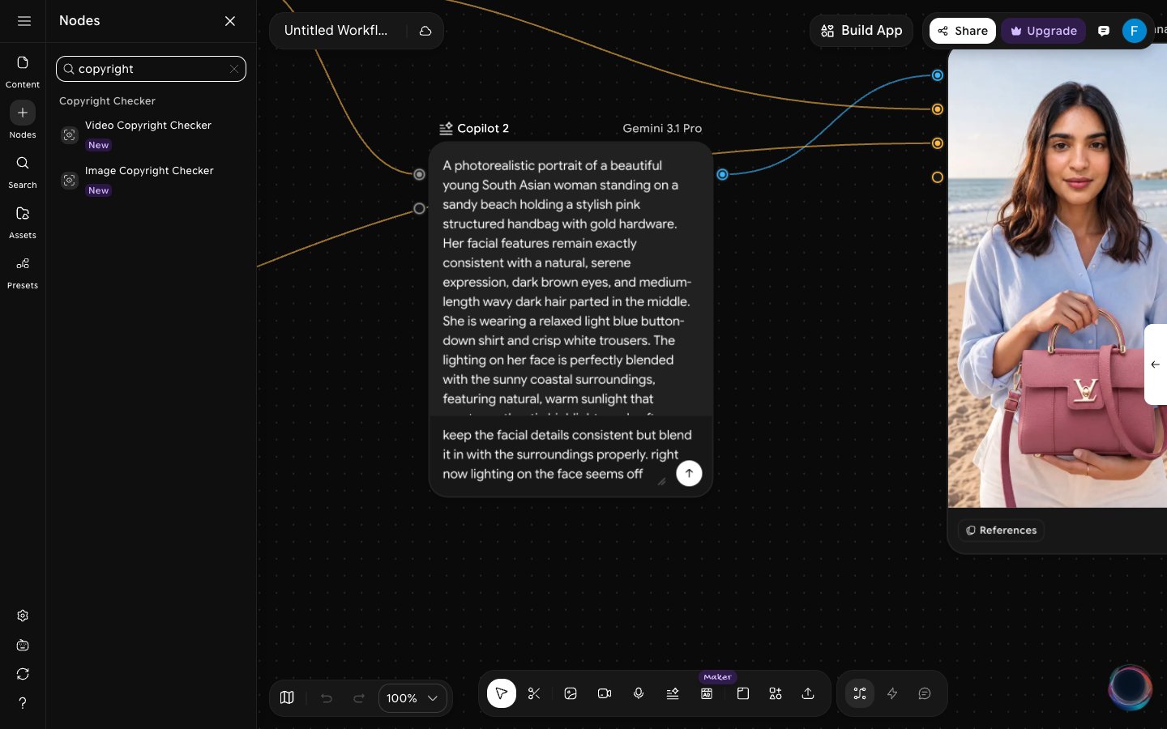Select the Video Copyright Checker node
The width and height of the screenshot is (1167, 729).
click(151, 134)
